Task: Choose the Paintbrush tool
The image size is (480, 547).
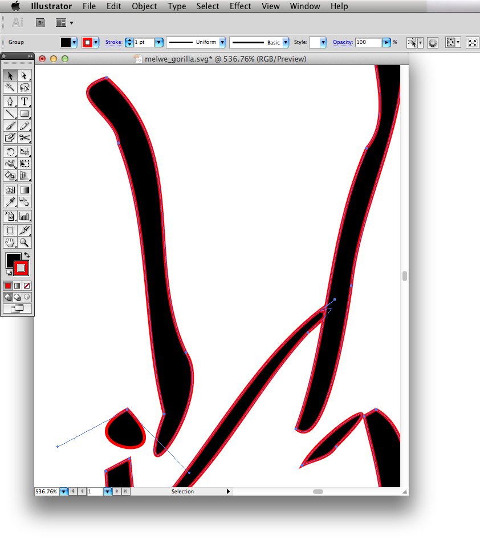Action: pyautogui.click(x=10, y=125)
